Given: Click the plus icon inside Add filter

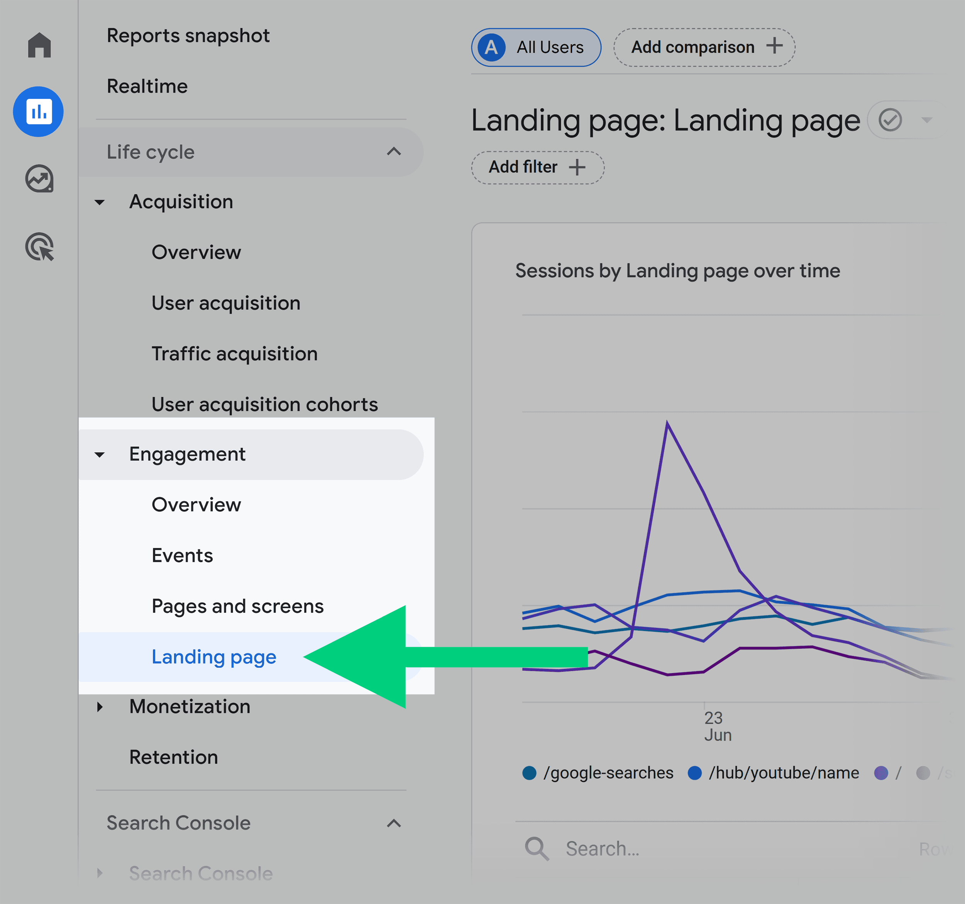Looking at the screenshot, I should click(579, 168).
